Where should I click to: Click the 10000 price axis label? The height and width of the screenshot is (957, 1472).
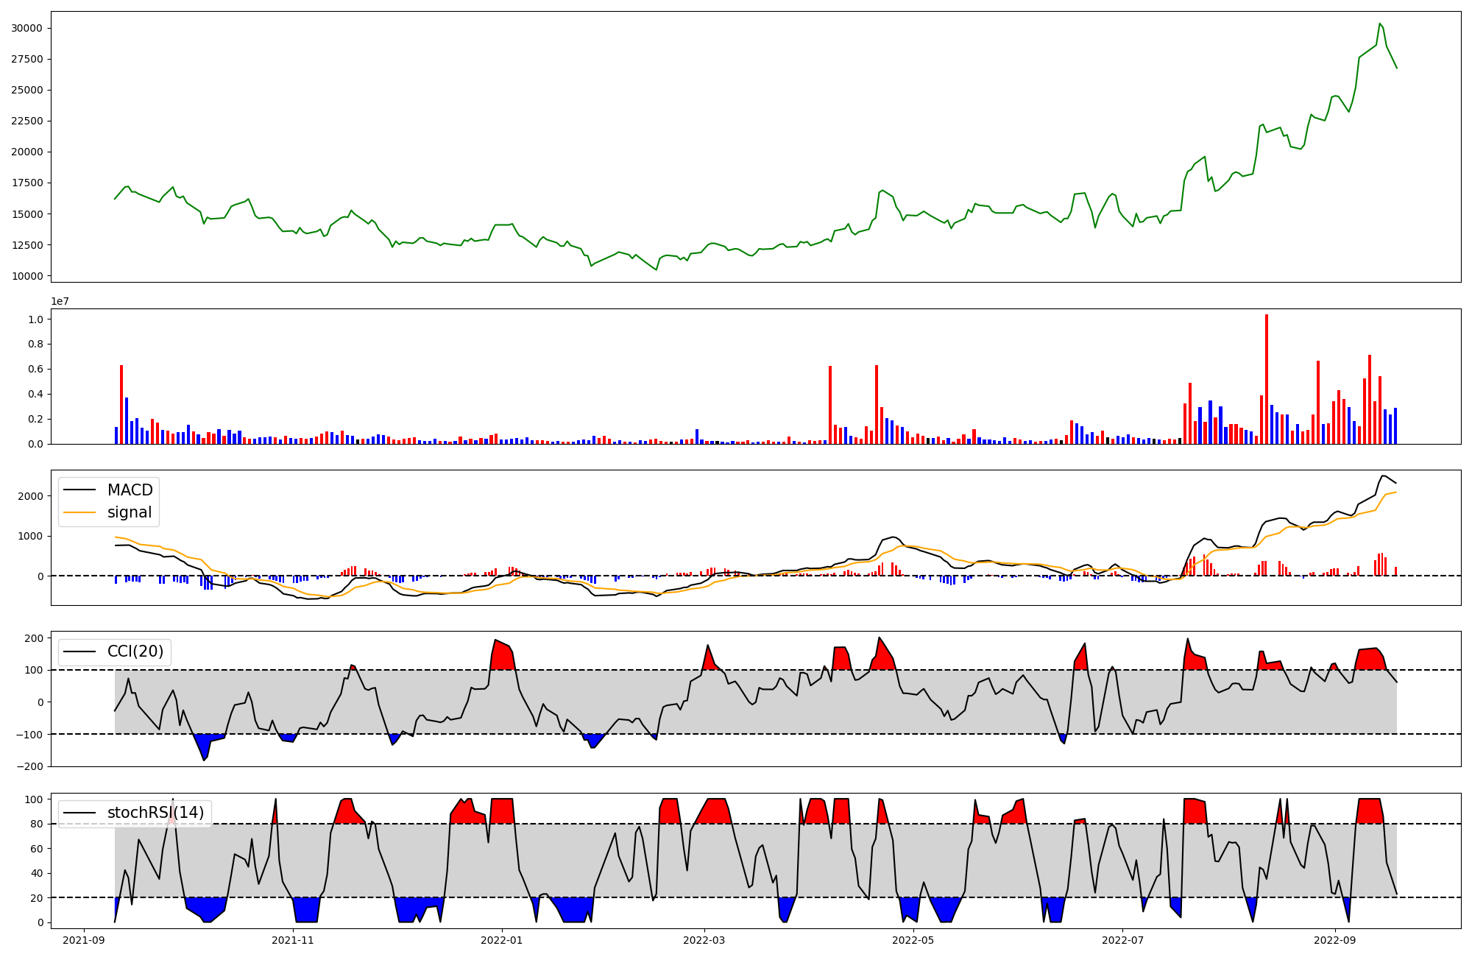(x=27, y=276)
